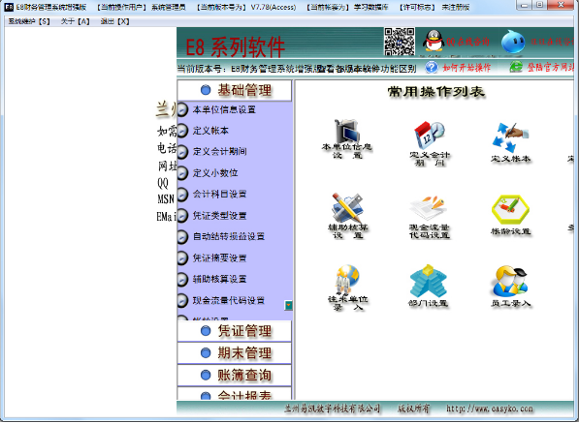This screenshot has width=579, height=424.
Task: Select 定义小数位 in sidebar list
Action: click(x=215, y=173)
